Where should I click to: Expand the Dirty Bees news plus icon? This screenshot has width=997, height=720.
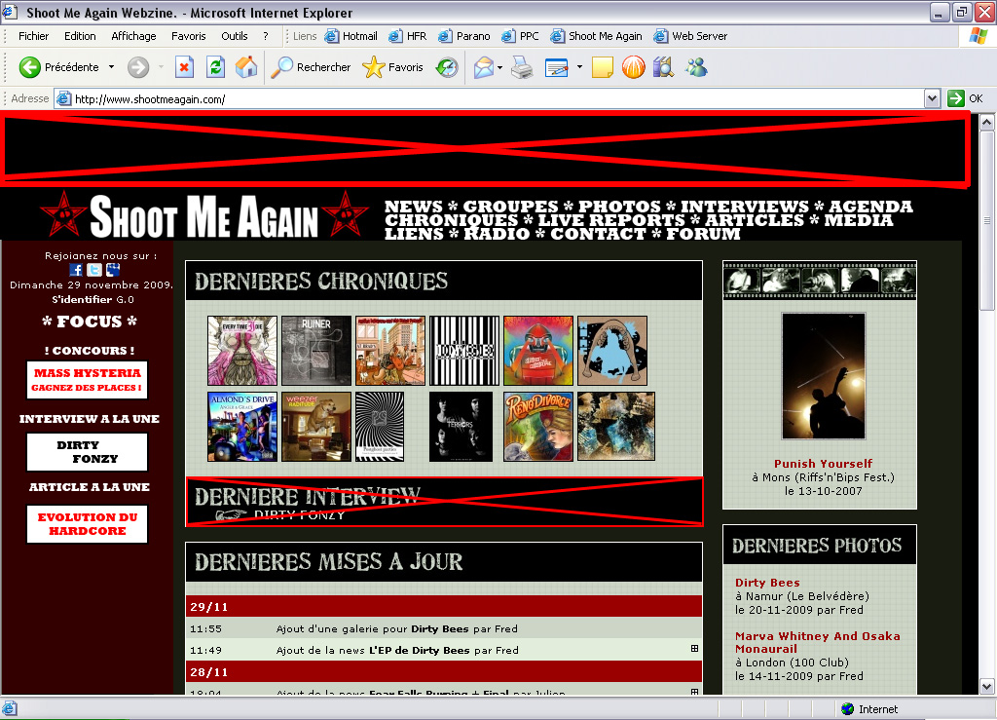(694, 649)
